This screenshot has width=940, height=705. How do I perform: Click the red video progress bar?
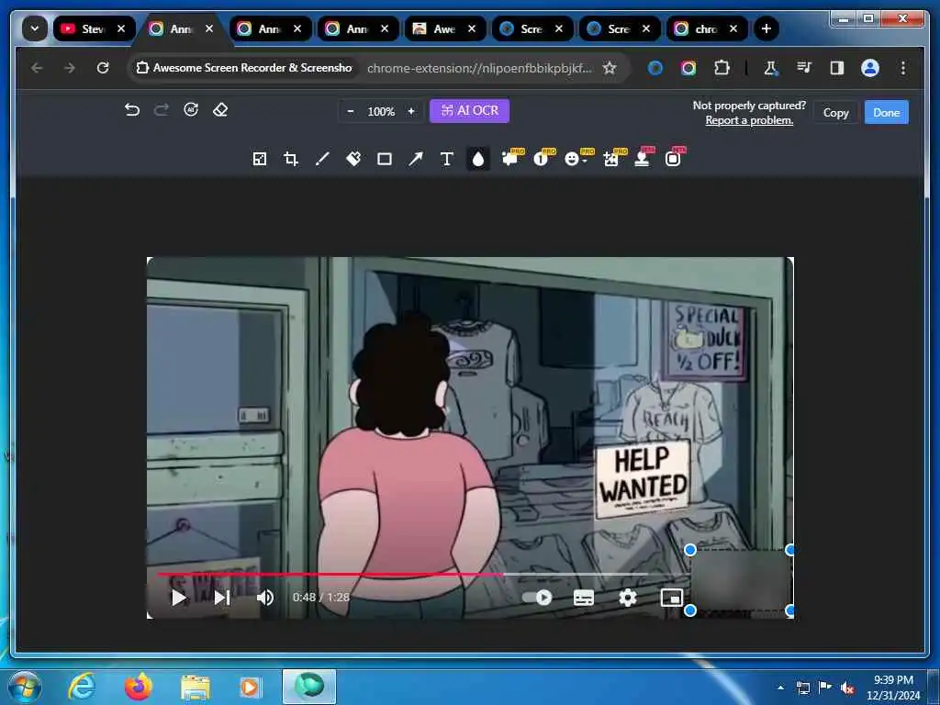[330, 575]
